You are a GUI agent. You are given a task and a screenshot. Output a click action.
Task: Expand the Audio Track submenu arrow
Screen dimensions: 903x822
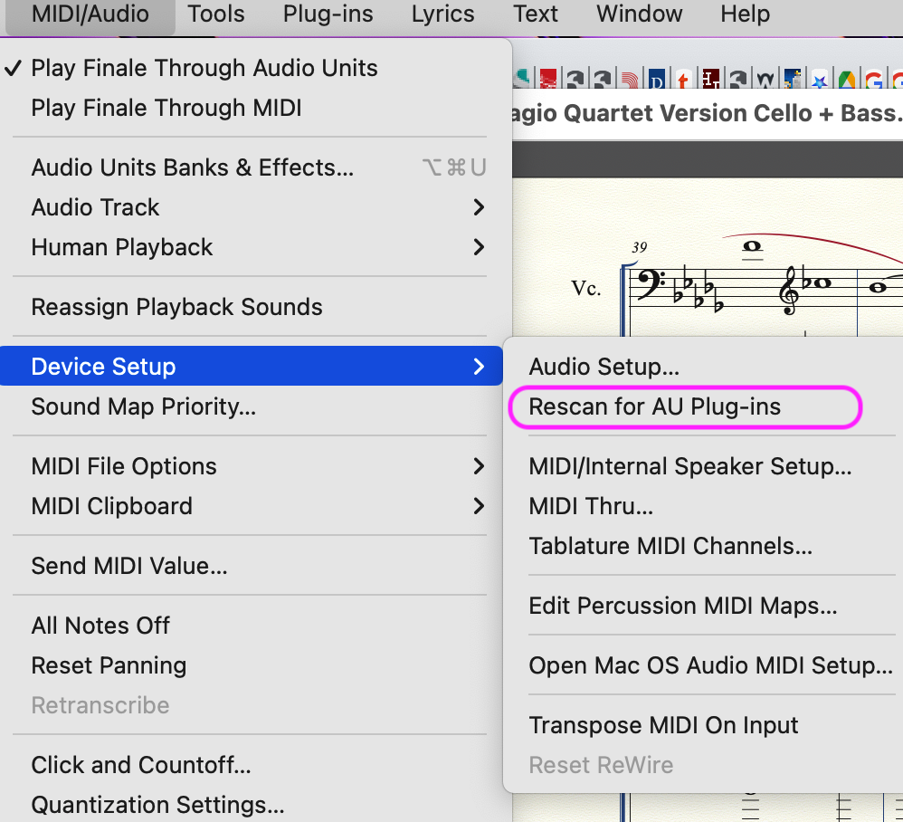[479, 207]
